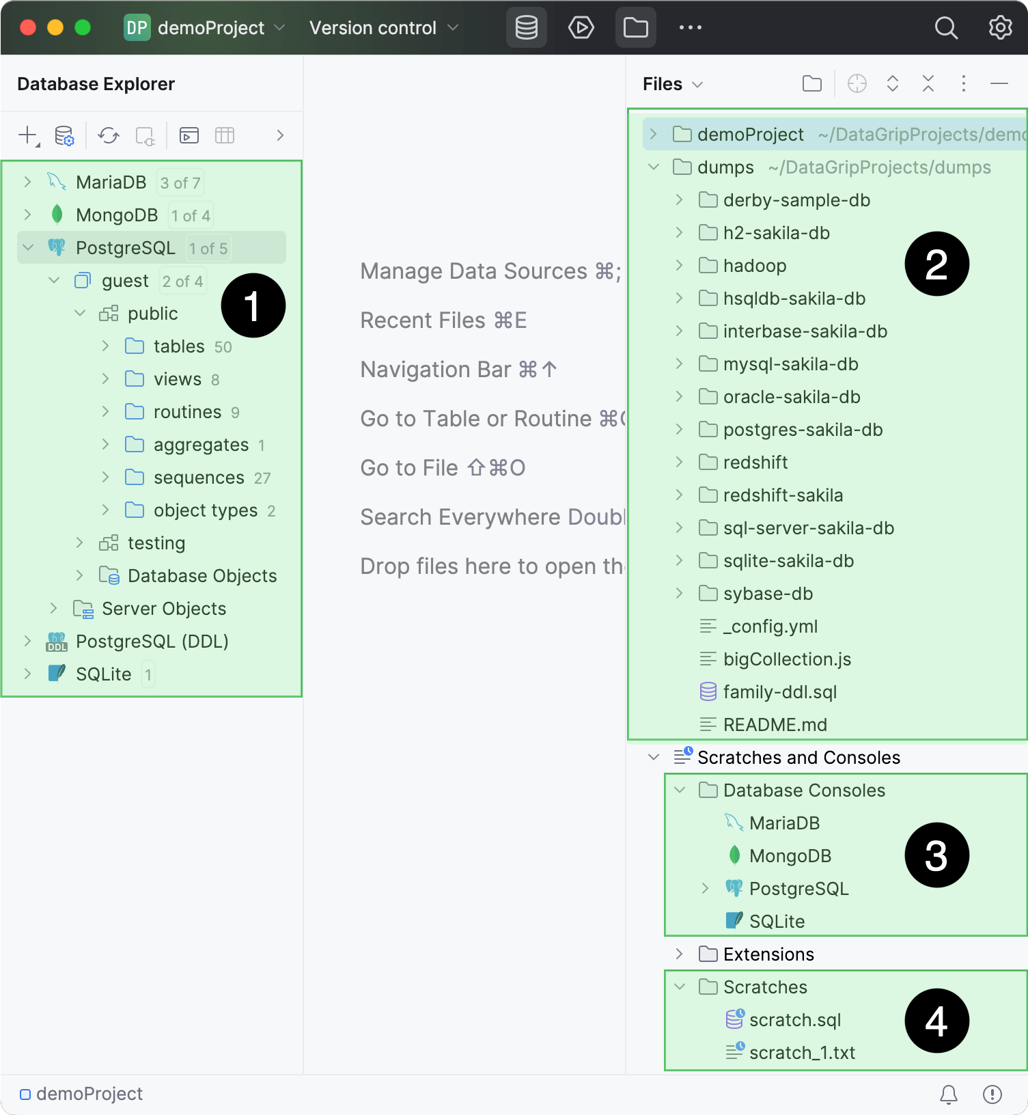Open Files panel options menu
Screen dimensions: 1028x1115
[963, 84]
